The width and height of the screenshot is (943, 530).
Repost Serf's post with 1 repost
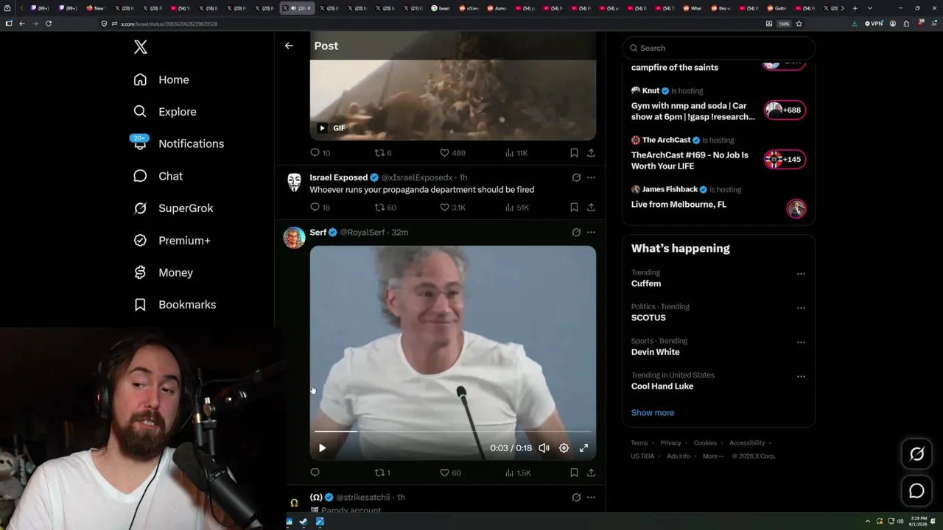382,473
